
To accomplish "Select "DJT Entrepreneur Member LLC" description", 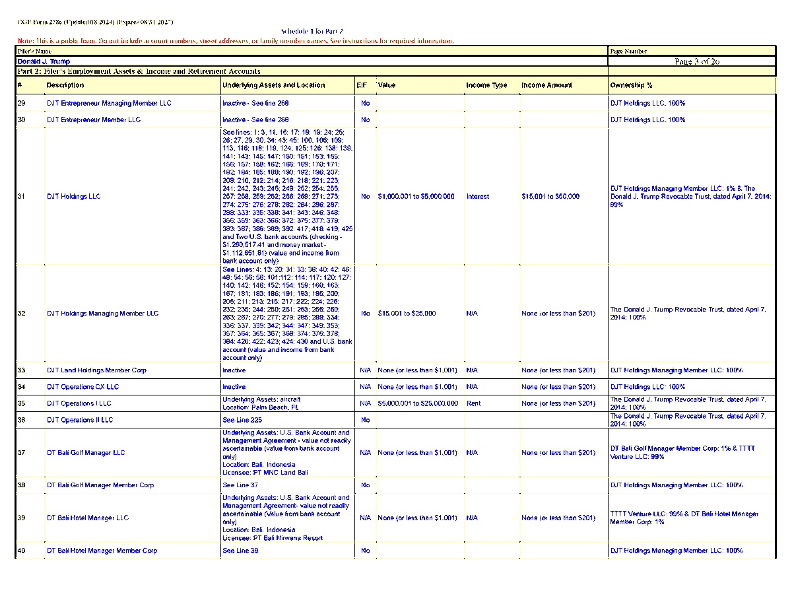I will [94, 119].
